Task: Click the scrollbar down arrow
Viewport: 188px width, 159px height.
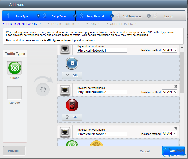Action: click(182, 144)
